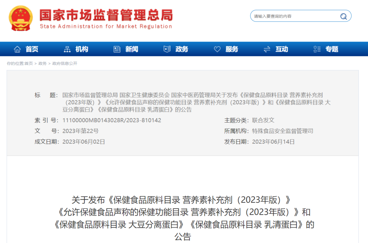Viewport: 368px width, 243px height.
Task: Click the arrows icon beside 互动
Action: (267, 49)
